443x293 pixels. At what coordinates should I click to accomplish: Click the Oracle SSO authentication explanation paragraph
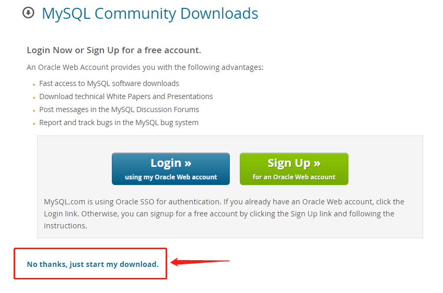pos(224,214)
